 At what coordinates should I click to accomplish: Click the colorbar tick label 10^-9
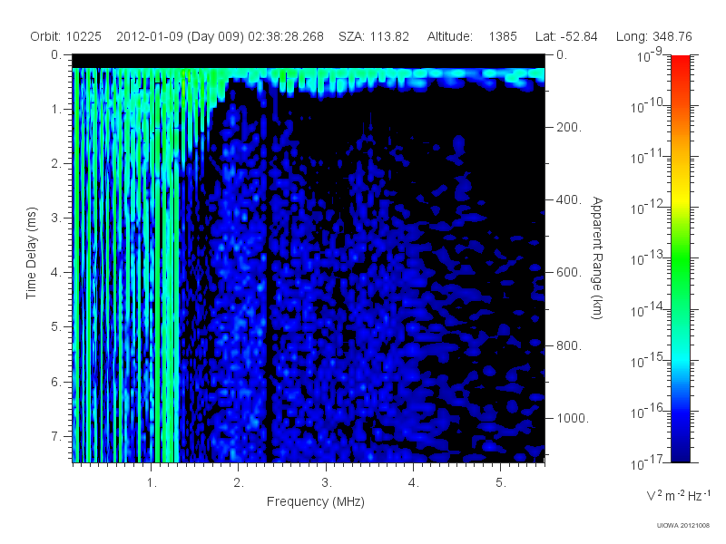650,56
